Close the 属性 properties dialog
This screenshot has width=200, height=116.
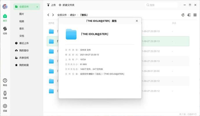pos(137,21)
